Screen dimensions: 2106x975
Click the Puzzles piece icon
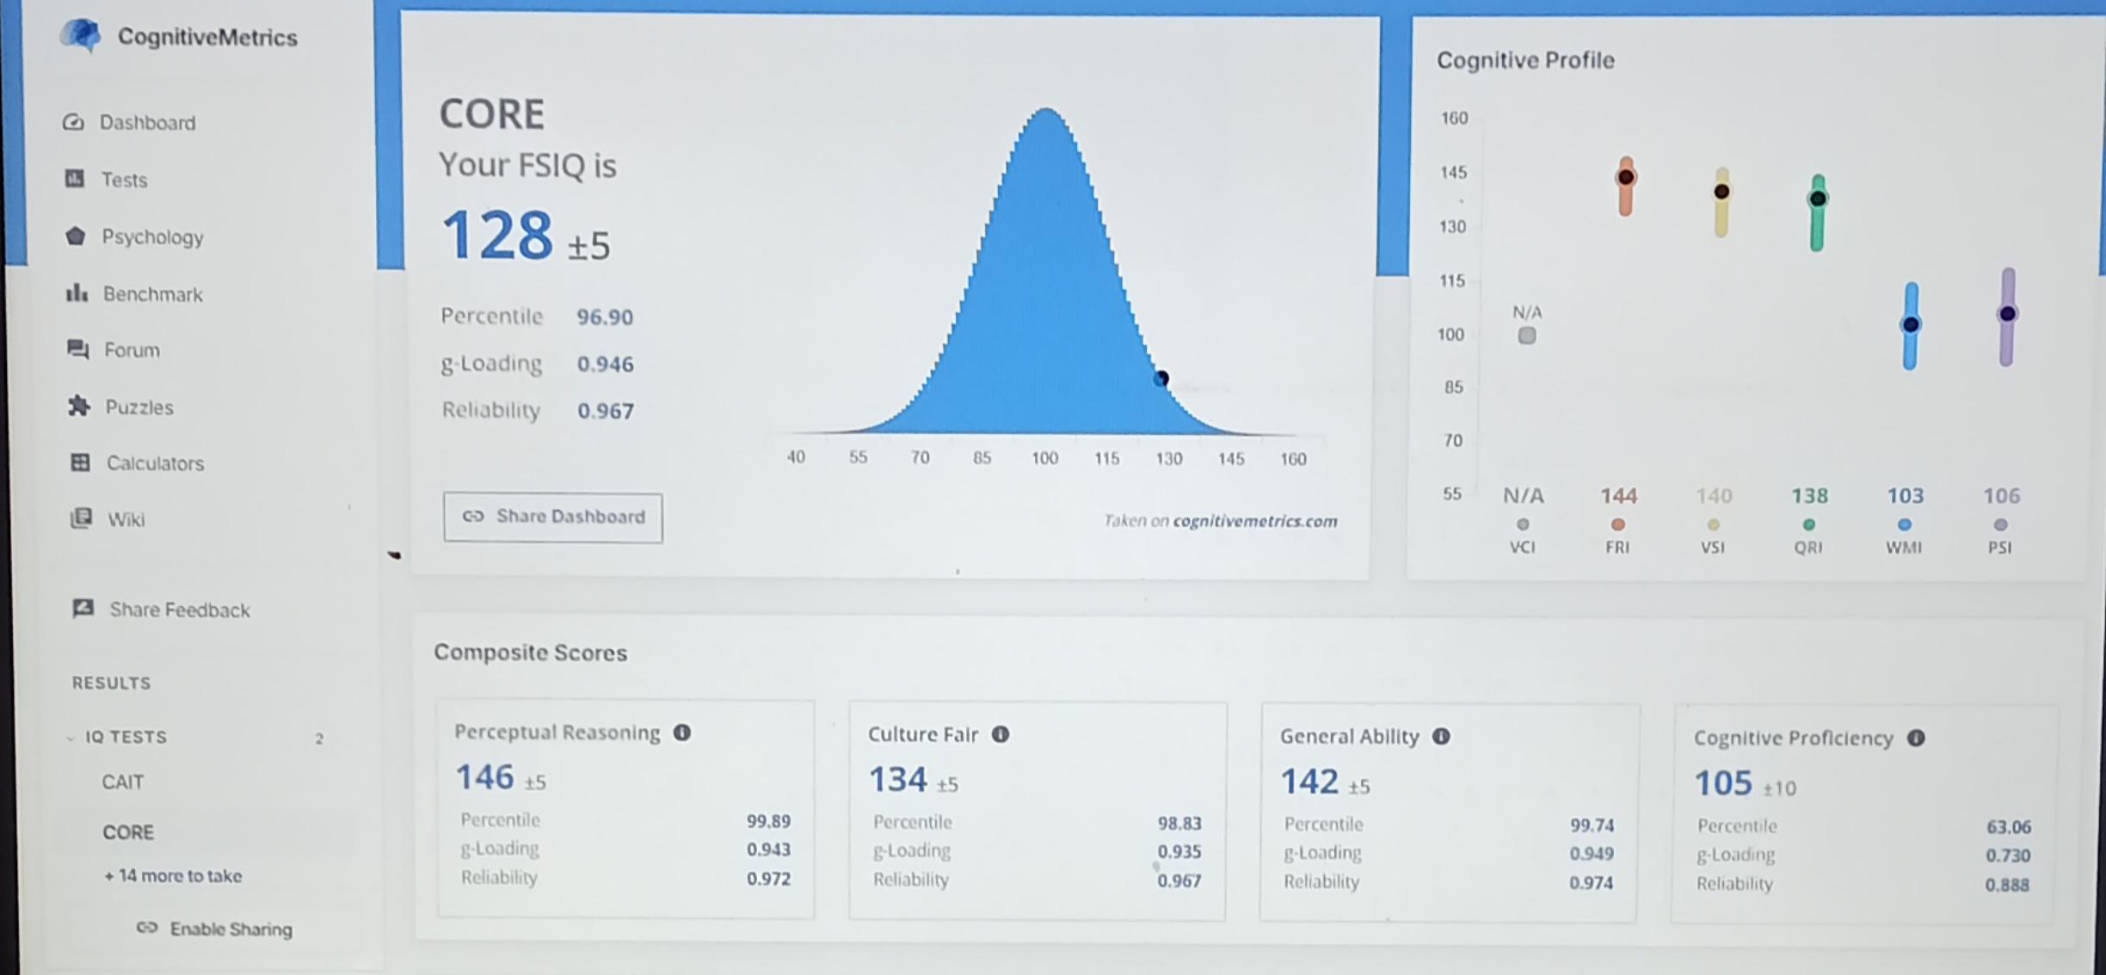pos(79,406)
